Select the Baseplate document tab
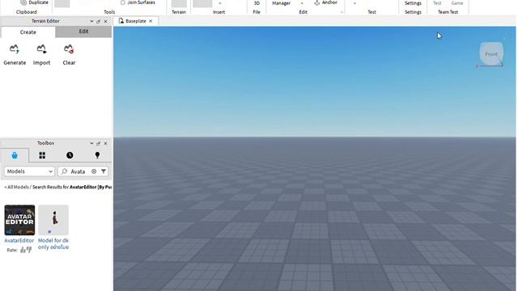This screenshot has height=291, width=518. (x=135, y=21)
